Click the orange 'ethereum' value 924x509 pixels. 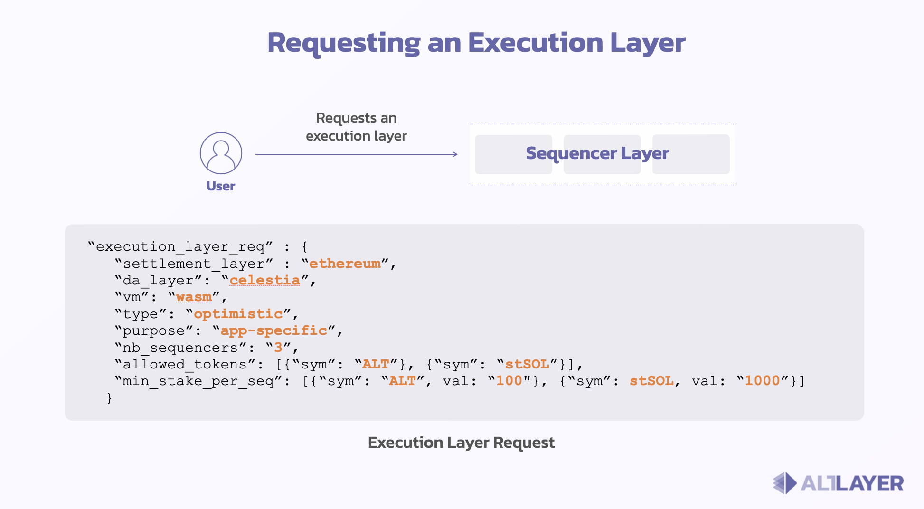345,264
